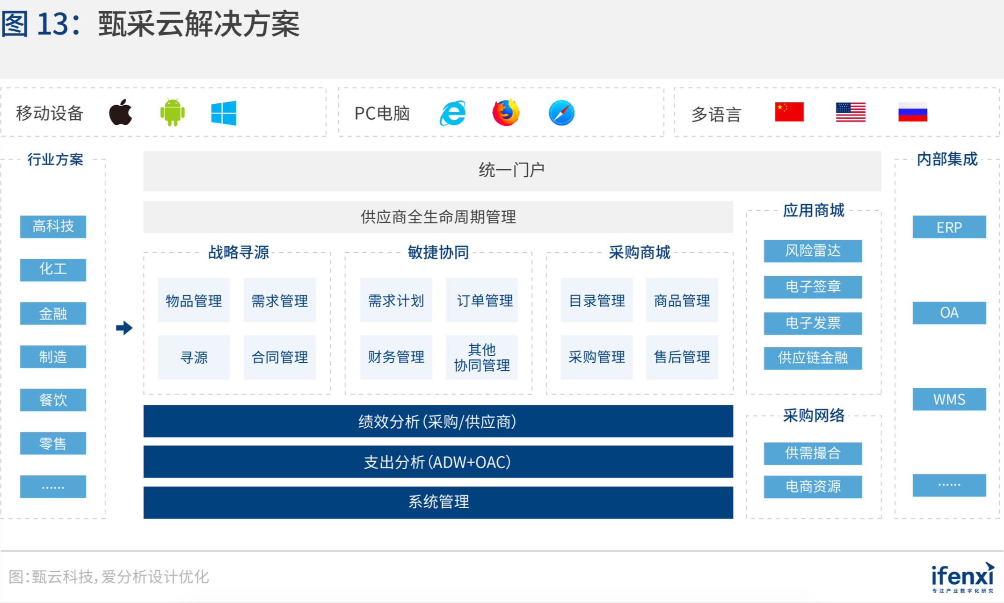The height and width of the screenshot is (603, 1004).
Task: Select the 订单管理 tile
Action: click(x=482, y=300)
